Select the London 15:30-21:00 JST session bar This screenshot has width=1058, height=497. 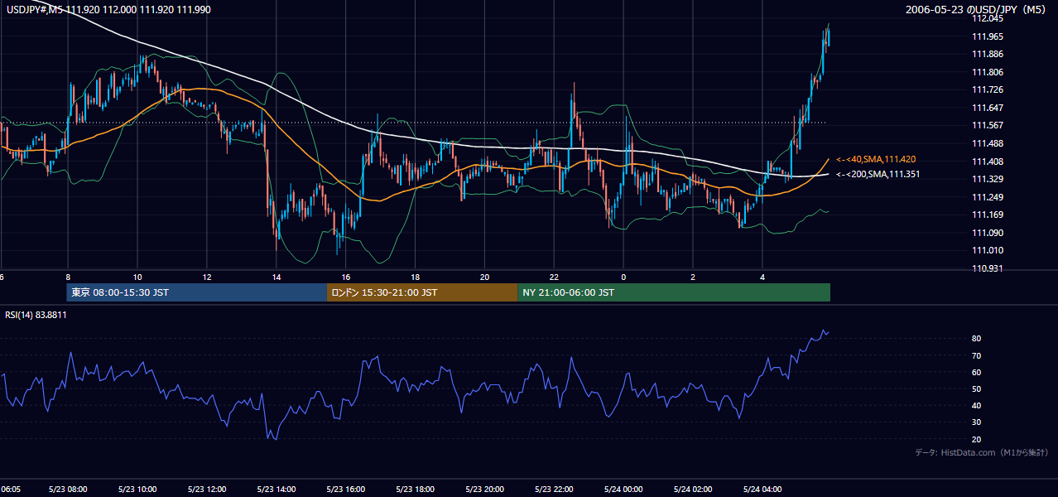point(422,292)
